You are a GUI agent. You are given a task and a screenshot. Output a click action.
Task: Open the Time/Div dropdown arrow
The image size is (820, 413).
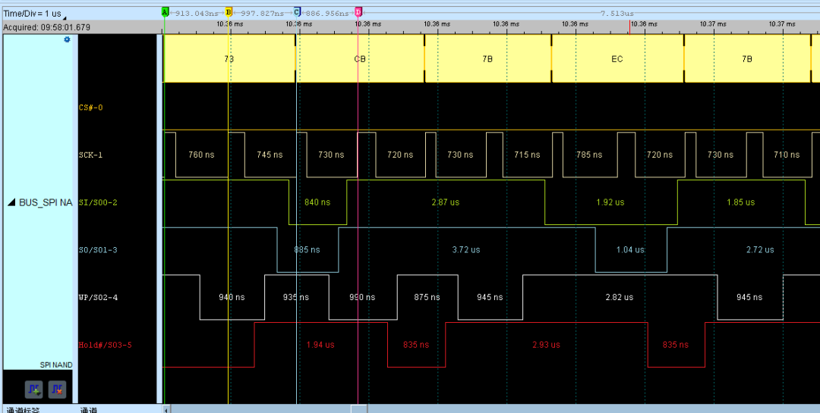pos(65,17)
